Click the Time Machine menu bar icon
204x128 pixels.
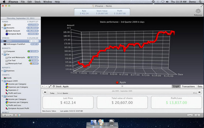153,2
